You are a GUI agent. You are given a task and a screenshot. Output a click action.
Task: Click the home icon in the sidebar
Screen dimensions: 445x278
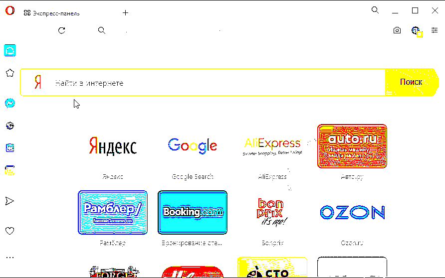click(x=10, y=50)
